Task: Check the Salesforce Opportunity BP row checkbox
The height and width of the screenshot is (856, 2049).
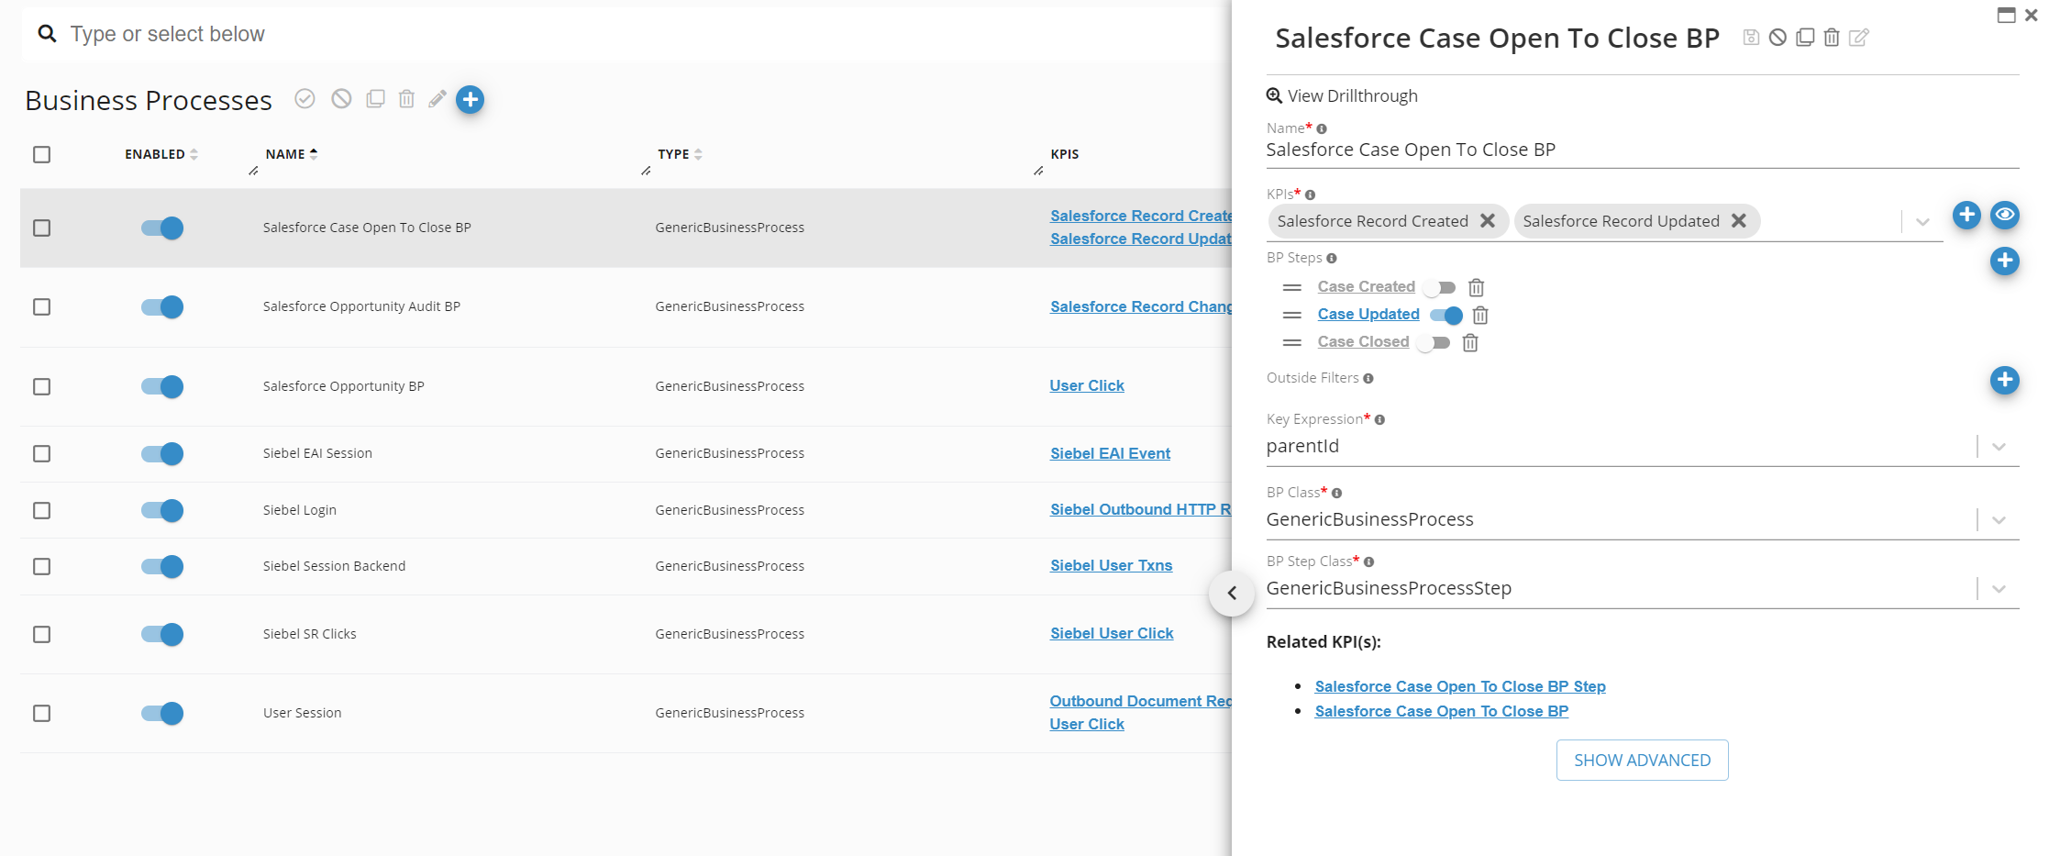Action: (42, 386)
